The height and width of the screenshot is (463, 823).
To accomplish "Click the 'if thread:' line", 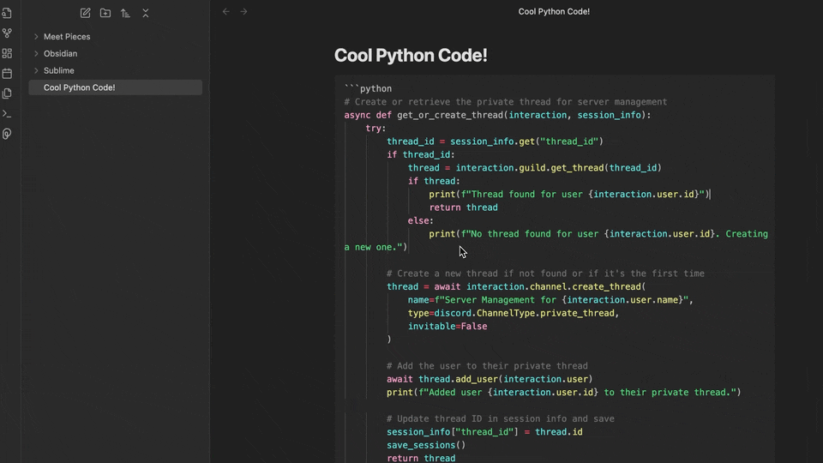I will pyautogui.click(x=434, y=181).
